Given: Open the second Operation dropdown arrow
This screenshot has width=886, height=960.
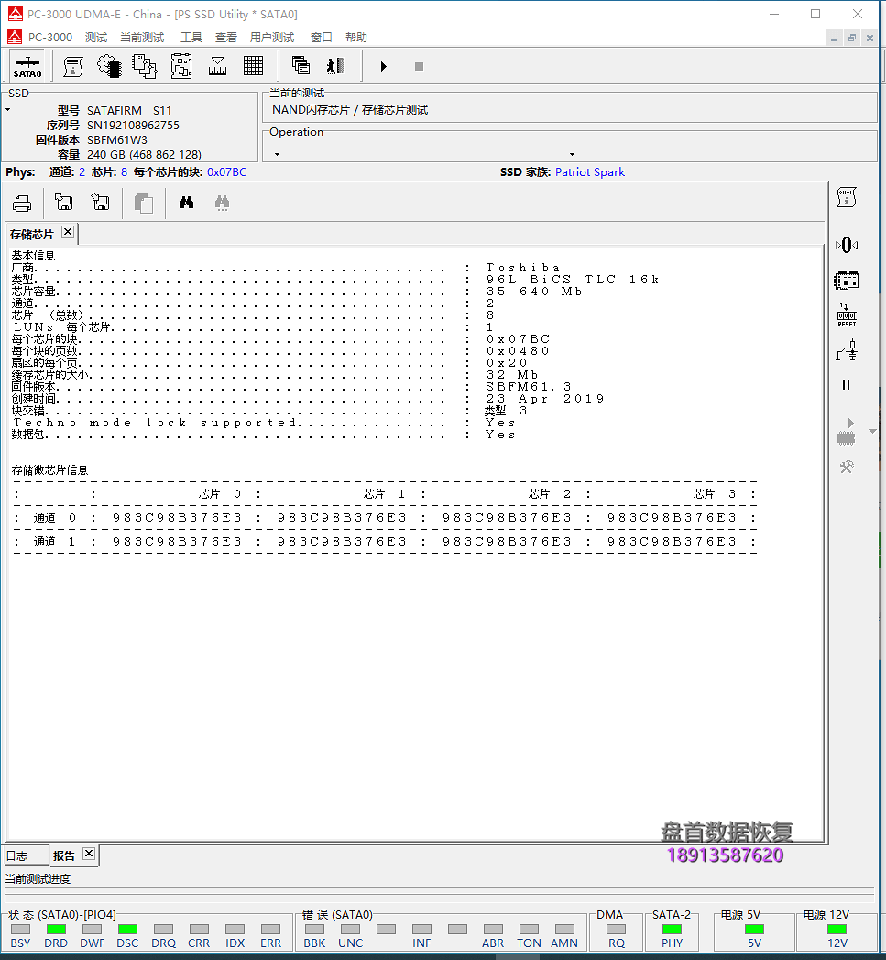Looking at the screenshot, I should tap(572, 154).
